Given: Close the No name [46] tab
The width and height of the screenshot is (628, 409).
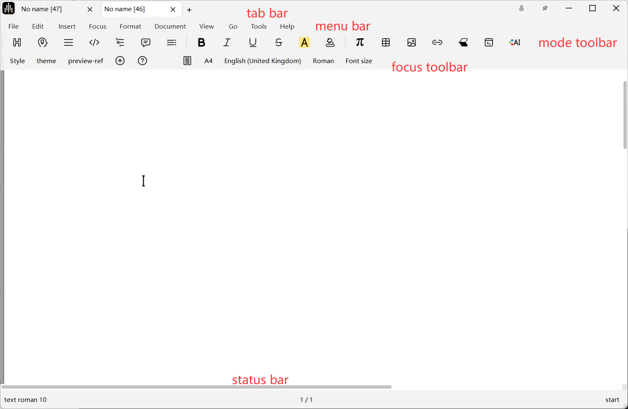Looking at the screenshot, I should pos(173,9).
